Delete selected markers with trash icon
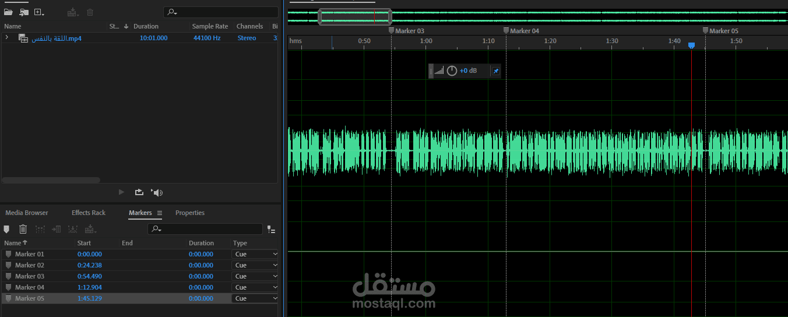 23,230
